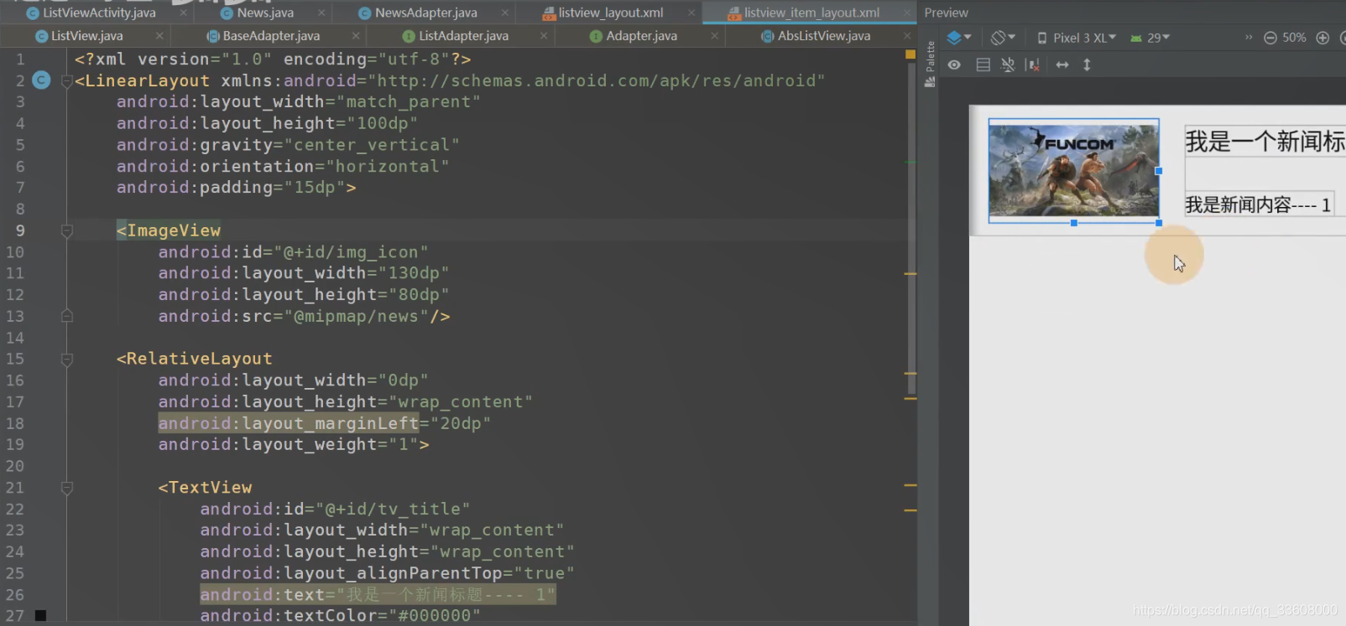The height and width of the screenshot is (626, 1346).
Task: Close the ListView.java tab
Action: click(159, 36)
